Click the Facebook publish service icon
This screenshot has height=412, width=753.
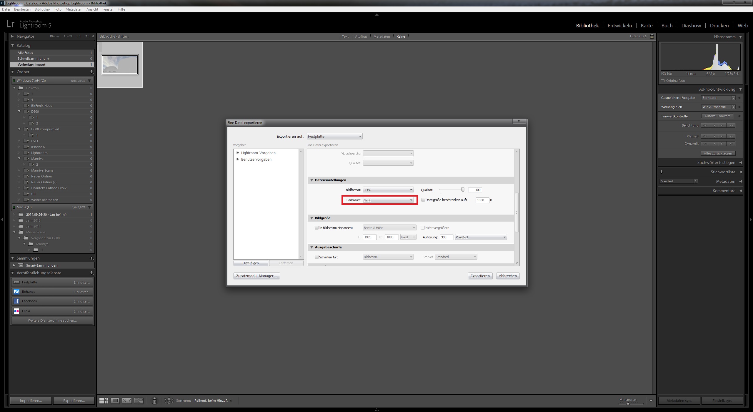click(x=16, y=301)
